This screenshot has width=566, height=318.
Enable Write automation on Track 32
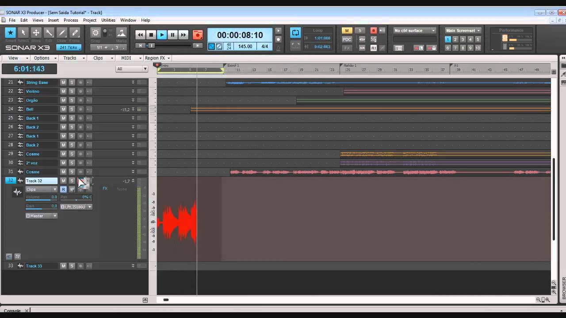point(72,189)
